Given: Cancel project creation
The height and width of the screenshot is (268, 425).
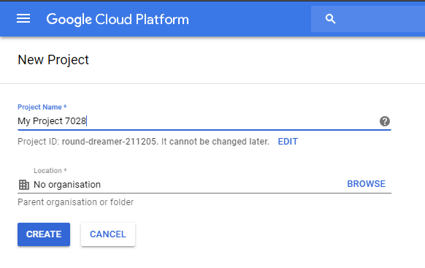Looking at the screenshot, I should pyautogui.click(x=108, y=234).
